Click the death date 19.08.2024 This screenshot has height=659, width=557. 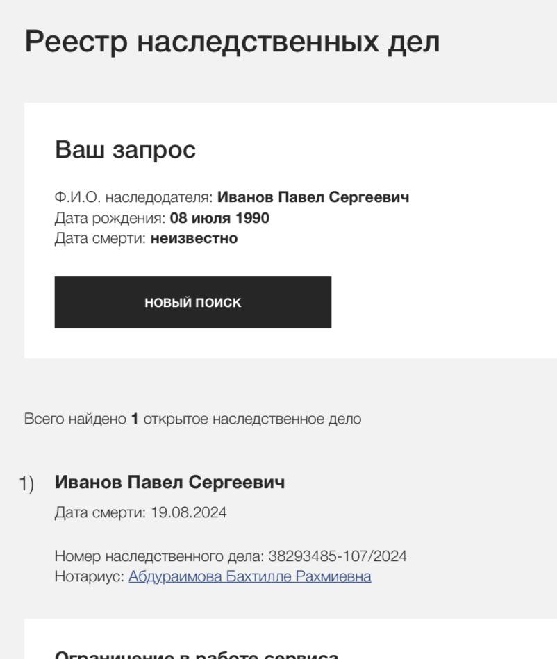[189, 512]
